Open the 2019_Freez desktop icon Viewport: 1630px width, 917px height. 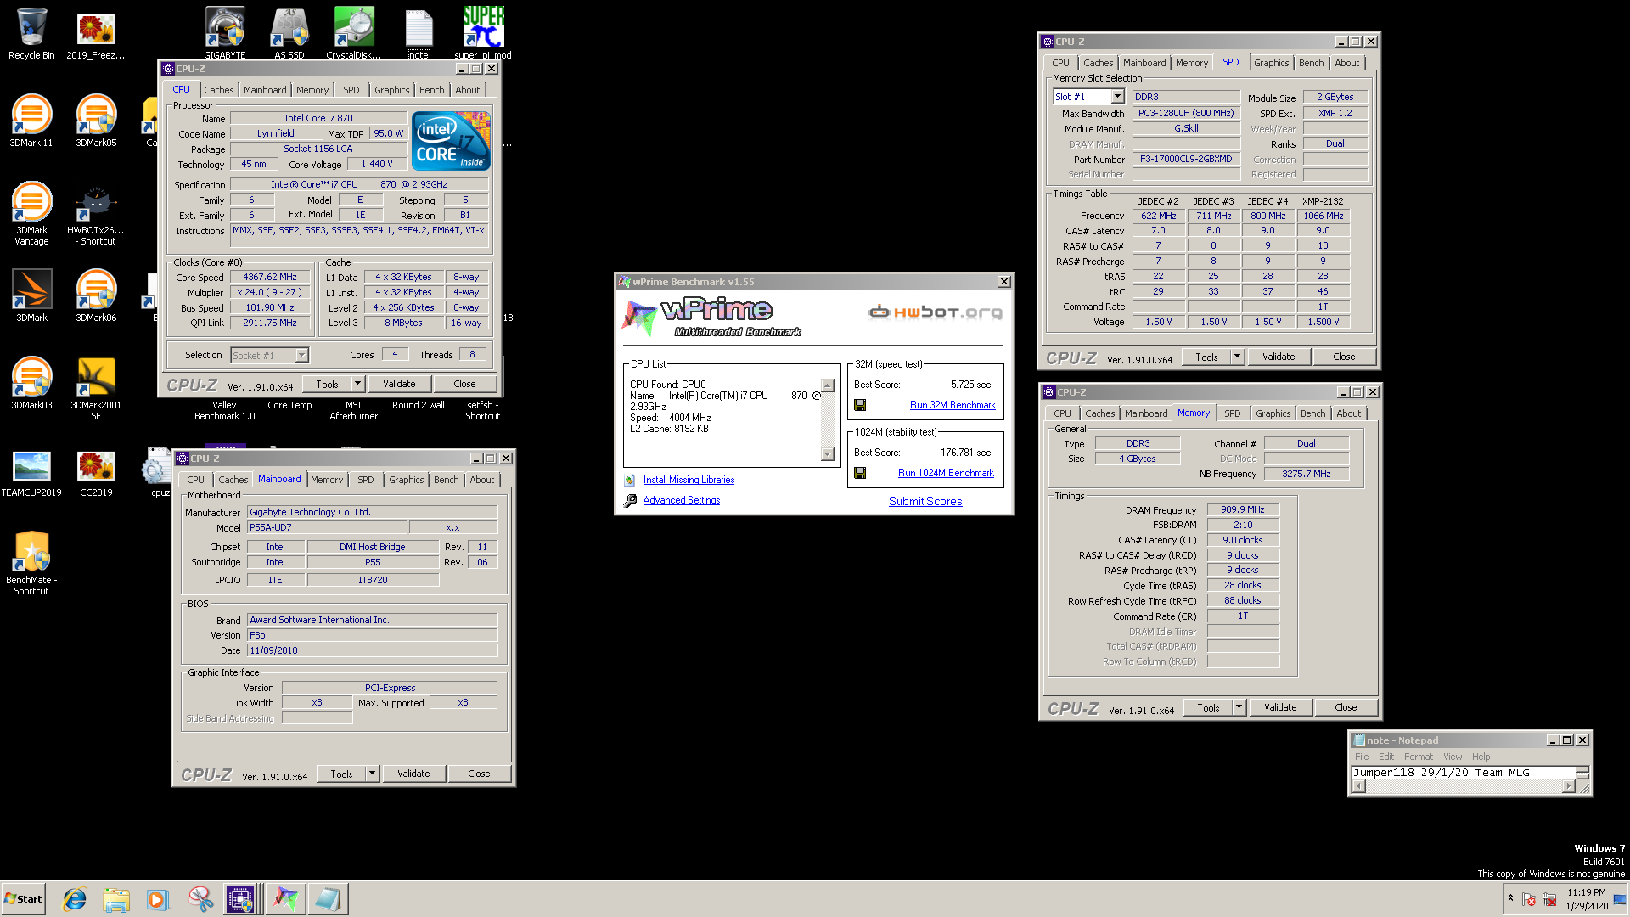[x=96, y=34]
